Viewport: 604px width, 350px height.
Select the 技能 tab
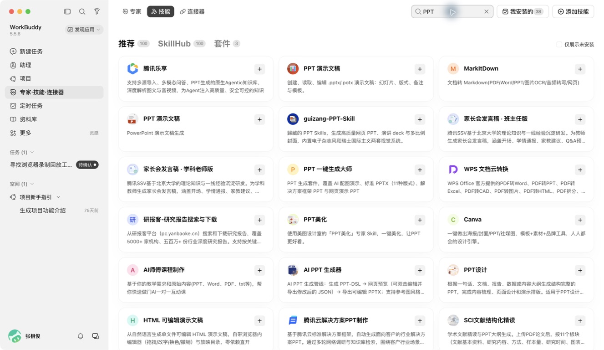click(x=161, y=11)
